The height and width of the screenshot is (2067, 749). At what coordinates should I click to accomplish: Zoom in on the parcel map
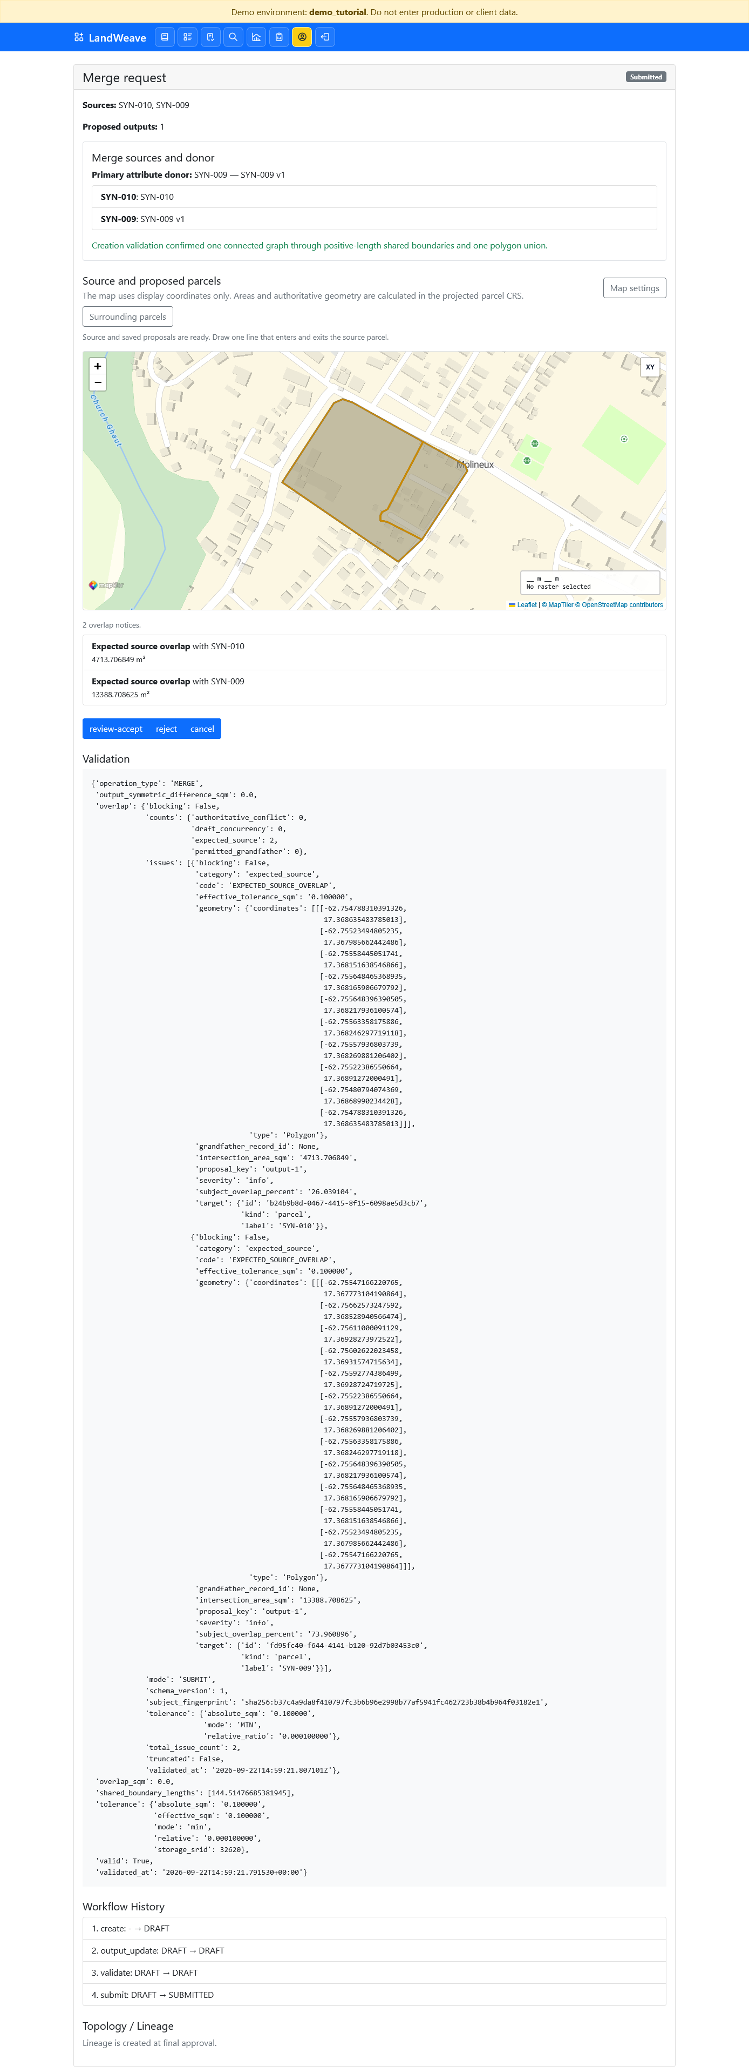click(x=98, y=366)
